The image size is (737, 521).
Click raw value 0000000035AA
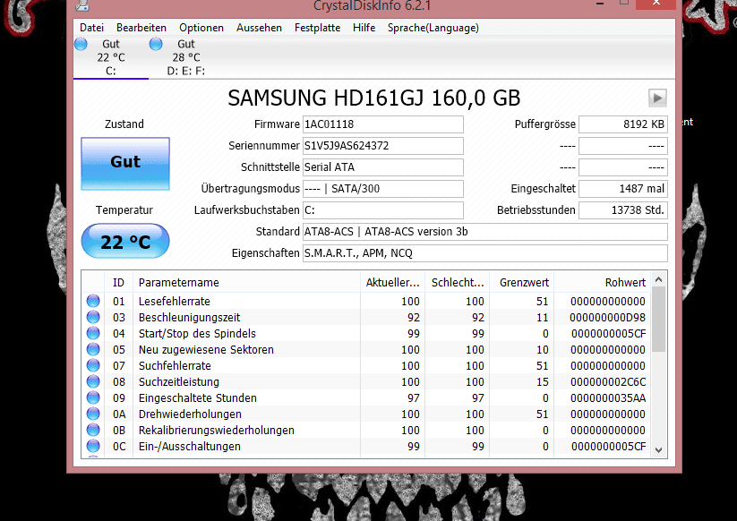pos(608,398)
